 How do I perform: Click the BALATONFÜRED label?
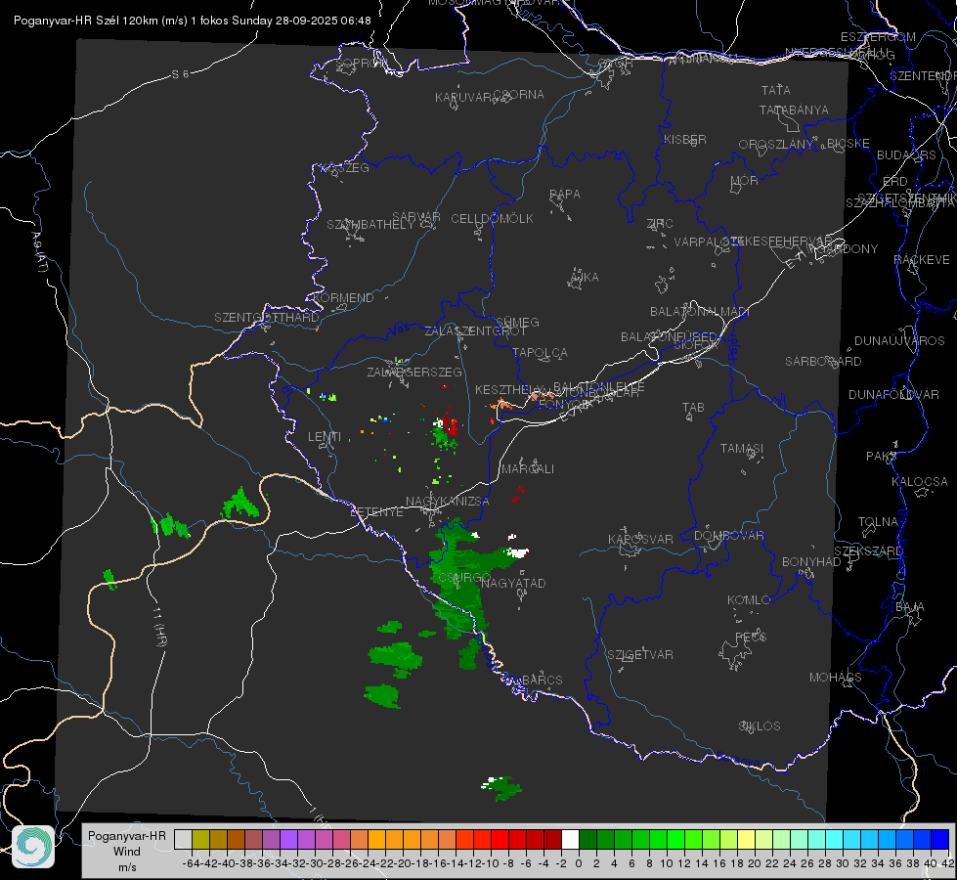click(x=669, y=337)
